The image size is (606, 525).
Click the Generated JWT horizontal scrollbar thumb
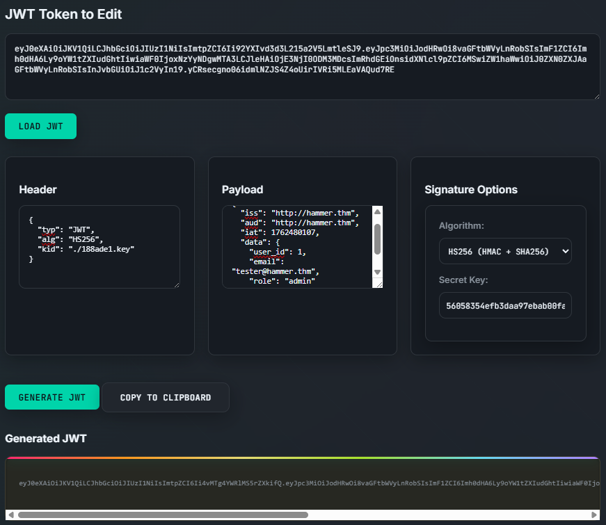(x=163, y=515)
